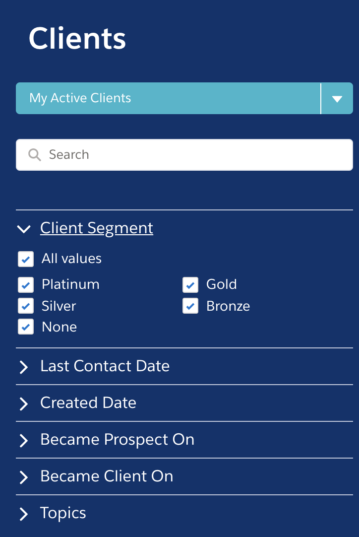359x537 pixels.
Task: Open the My Active Clients dropdown arrow
Action: tap(337, 98)
